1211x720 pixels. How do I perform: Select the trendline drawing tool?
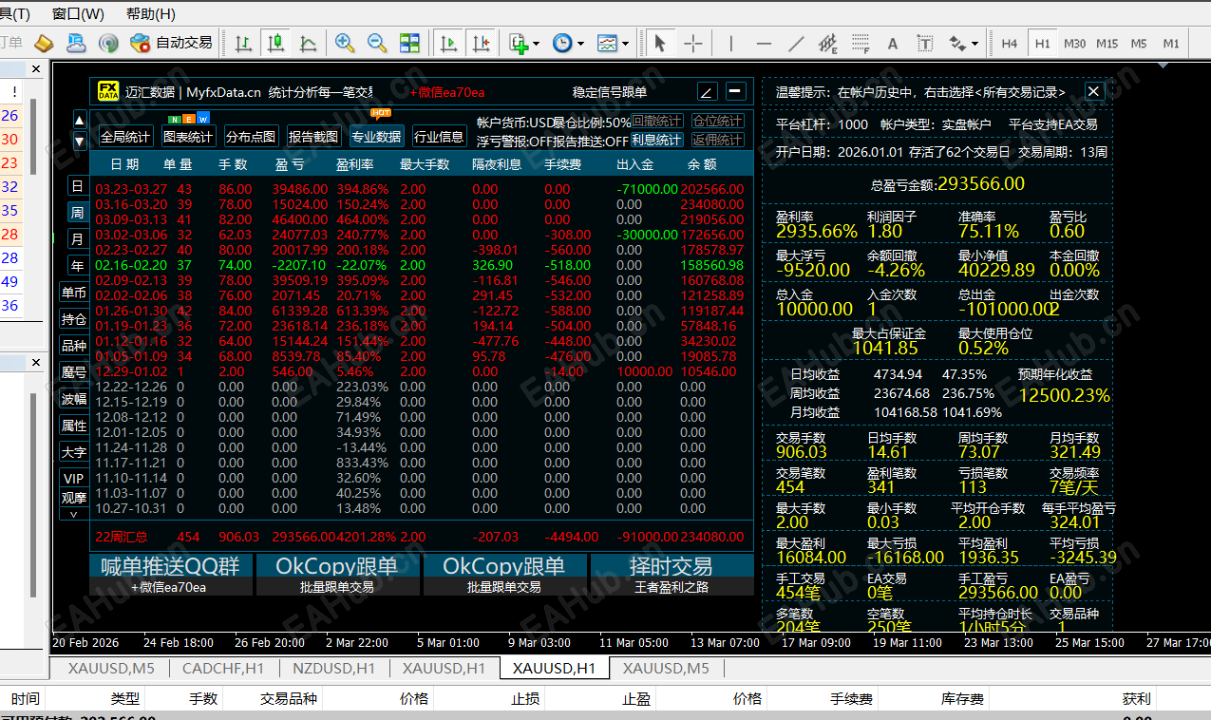click(796, 43)
